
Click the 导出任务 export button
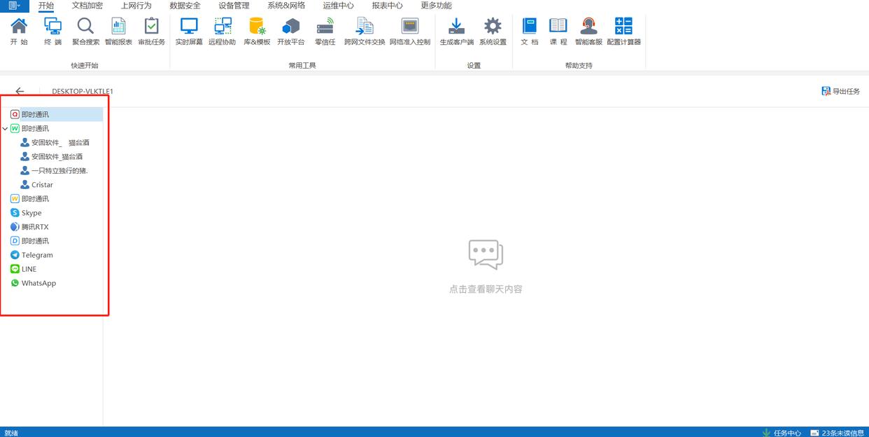pyautogui.click(x=840, y=92)
